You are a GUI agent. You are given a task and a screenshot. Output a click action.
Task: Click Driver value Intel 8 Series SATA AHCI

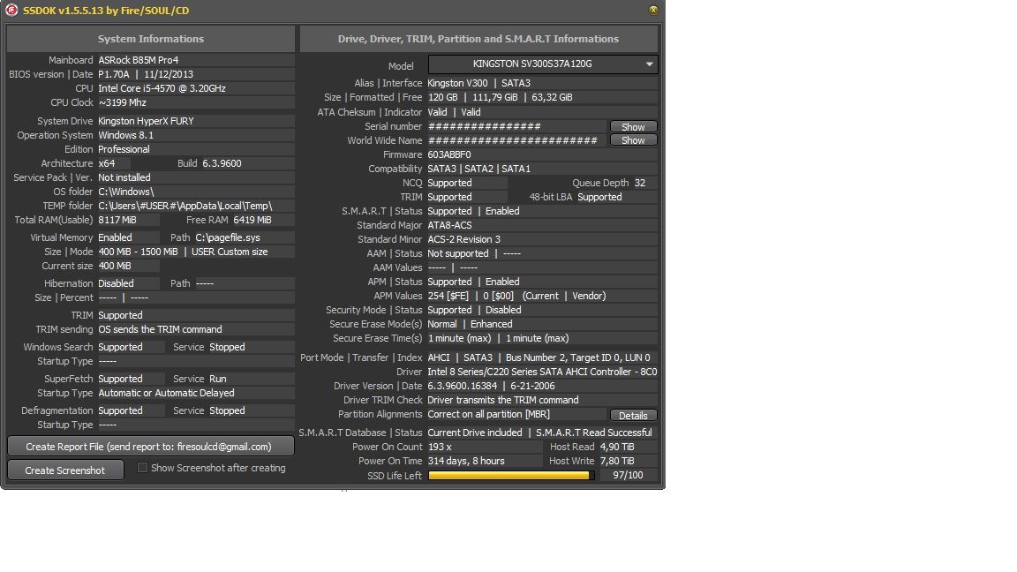point(542,372)
